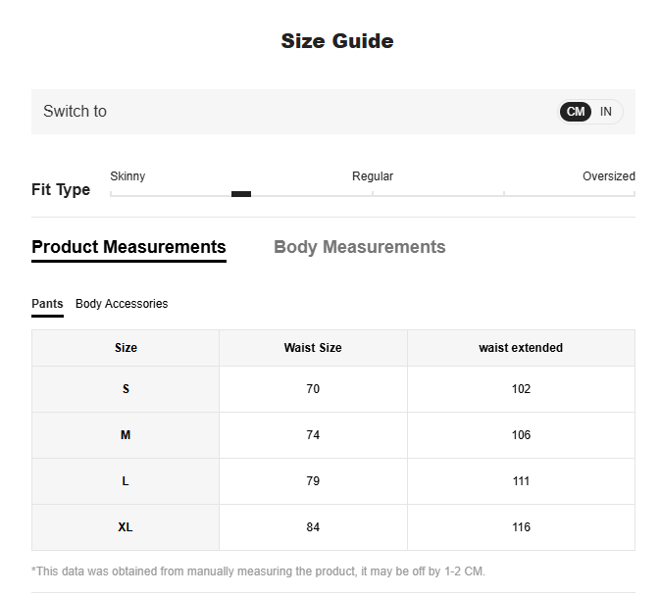Click the waist size value 70
This screenshot has width=660, height=595.
[313, 389]
